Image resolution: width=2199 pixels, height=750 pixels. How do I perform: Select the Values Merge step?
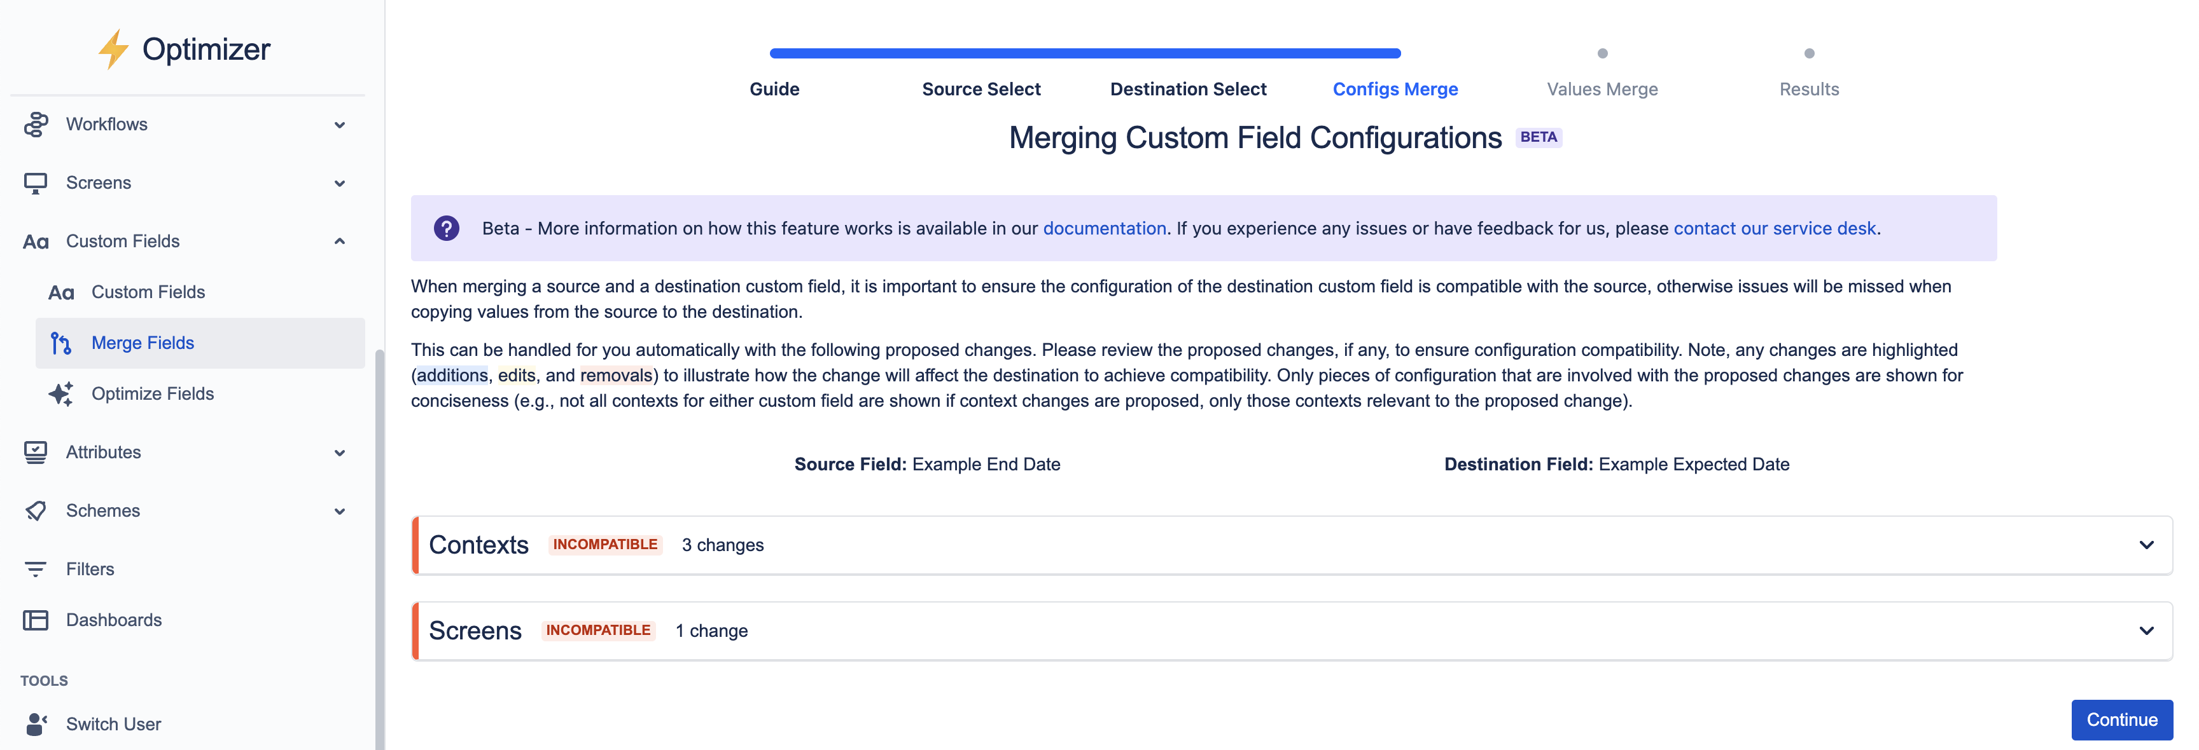(1602, 88)
